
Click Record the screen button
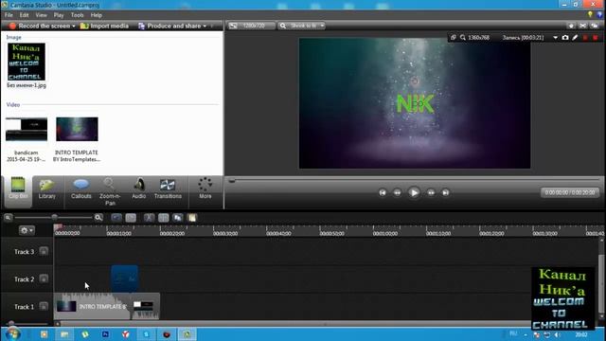40,26
